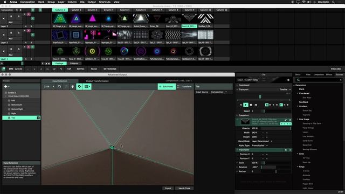This screenshot has height=194, width=345.
Task: Clear Layer 1 with its X button
Action: pos(4,51)
